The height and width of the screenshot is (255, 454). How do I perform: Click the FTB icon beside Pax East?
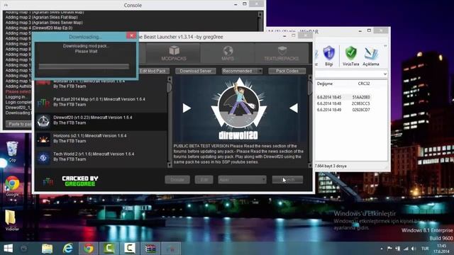[x=43, y=103]
